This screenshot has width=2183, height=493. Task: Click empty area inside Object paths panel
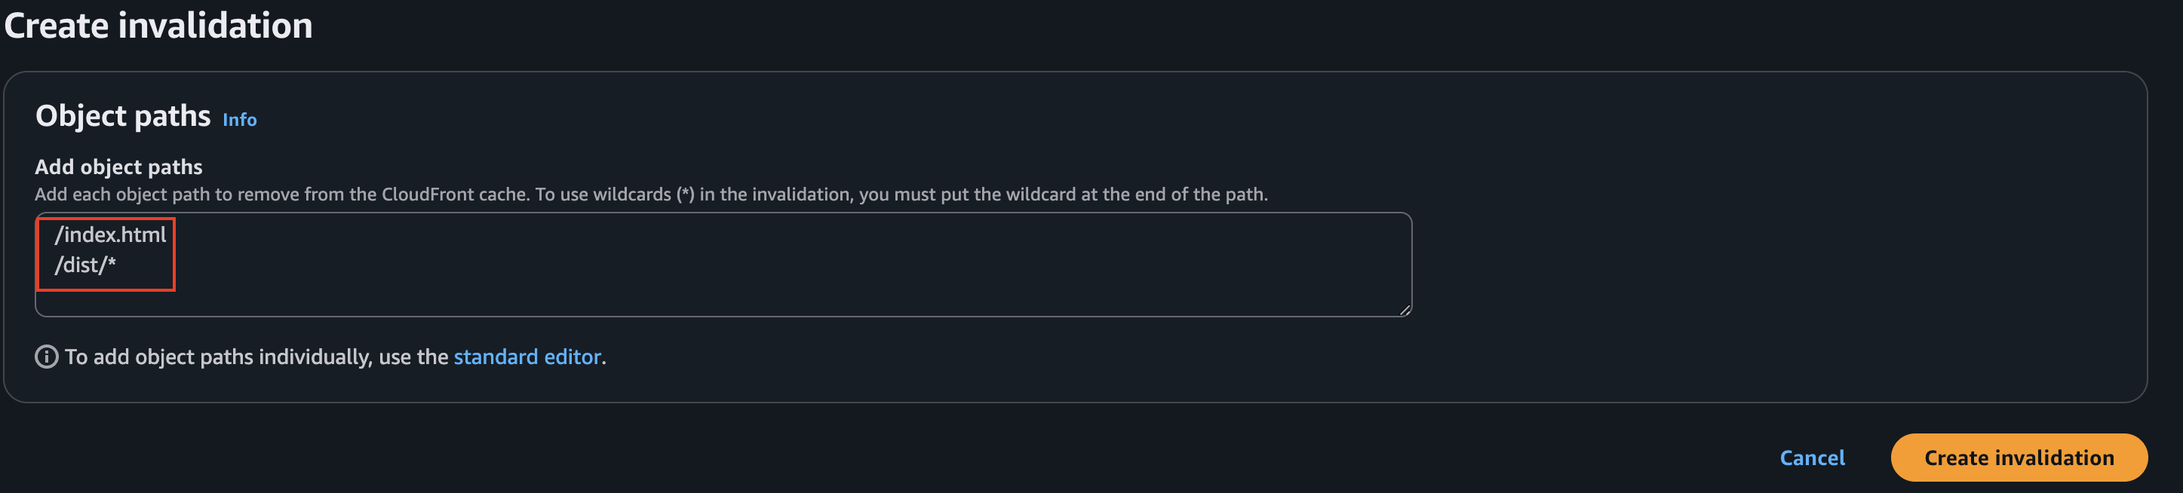tap(1779, 254)
